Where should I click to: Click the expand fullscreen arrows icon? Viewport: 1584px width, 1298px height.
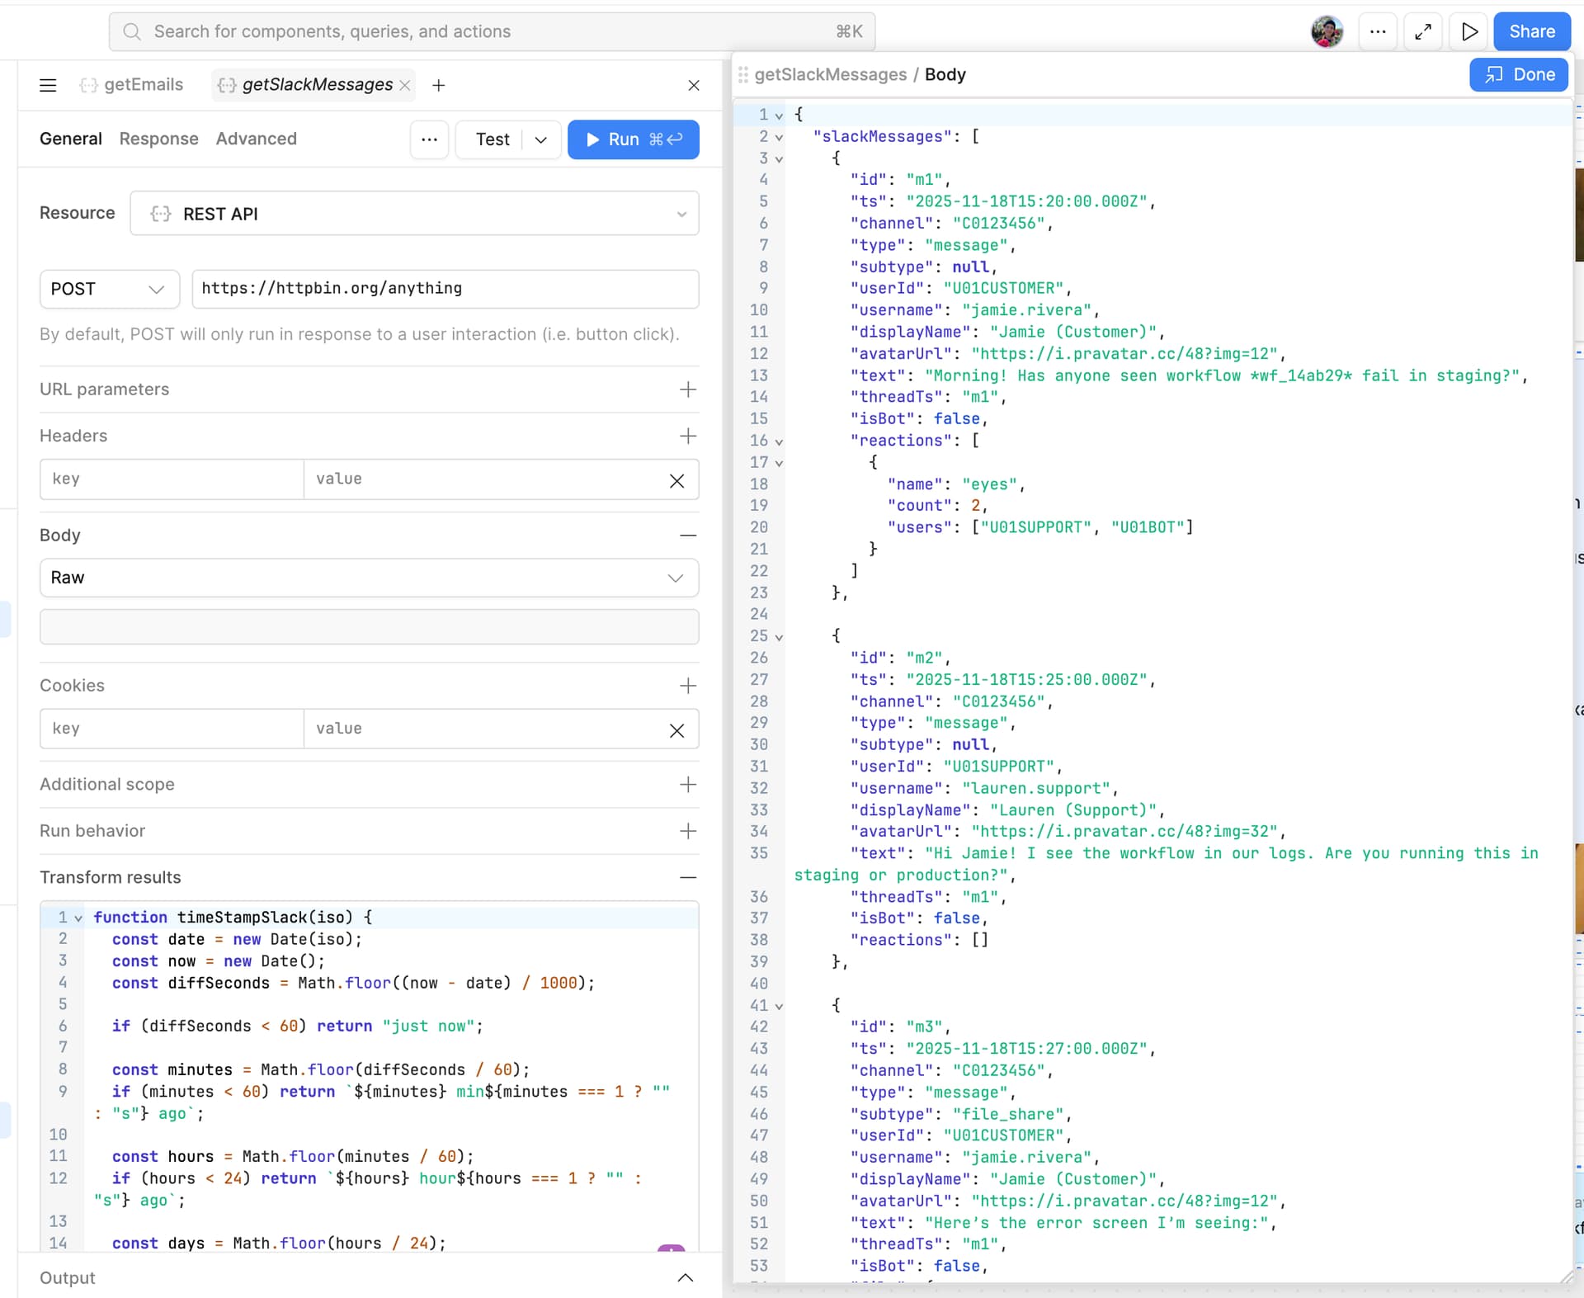click(1423, 31)
